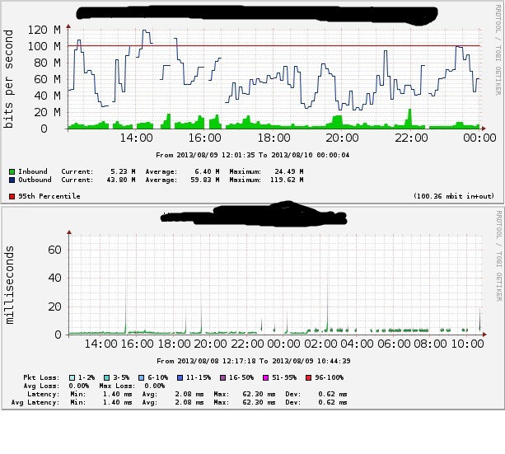Click the red 95th percentile line on graph
This screenshot has width=505, height=454.
coord(274,46)
